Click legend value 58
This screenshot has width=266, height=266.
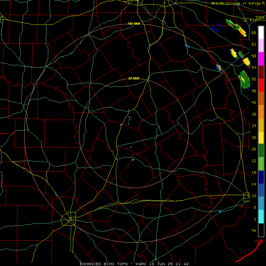pos(254,56)
